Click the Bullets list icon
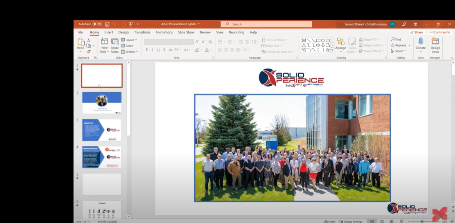455x223 pixels. pos(220,42)
